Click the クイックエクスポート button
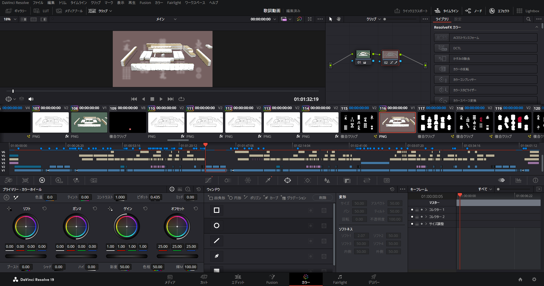544x286 pixels. (411, 11)
